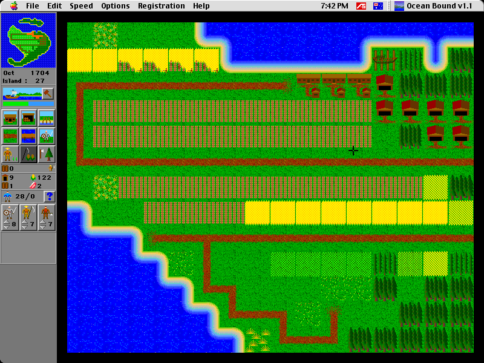Image resolution: width=484 pixels, height=363 pixels.
Task: Decrease the woodcutter count with down arrow
Action: (43, 227)
